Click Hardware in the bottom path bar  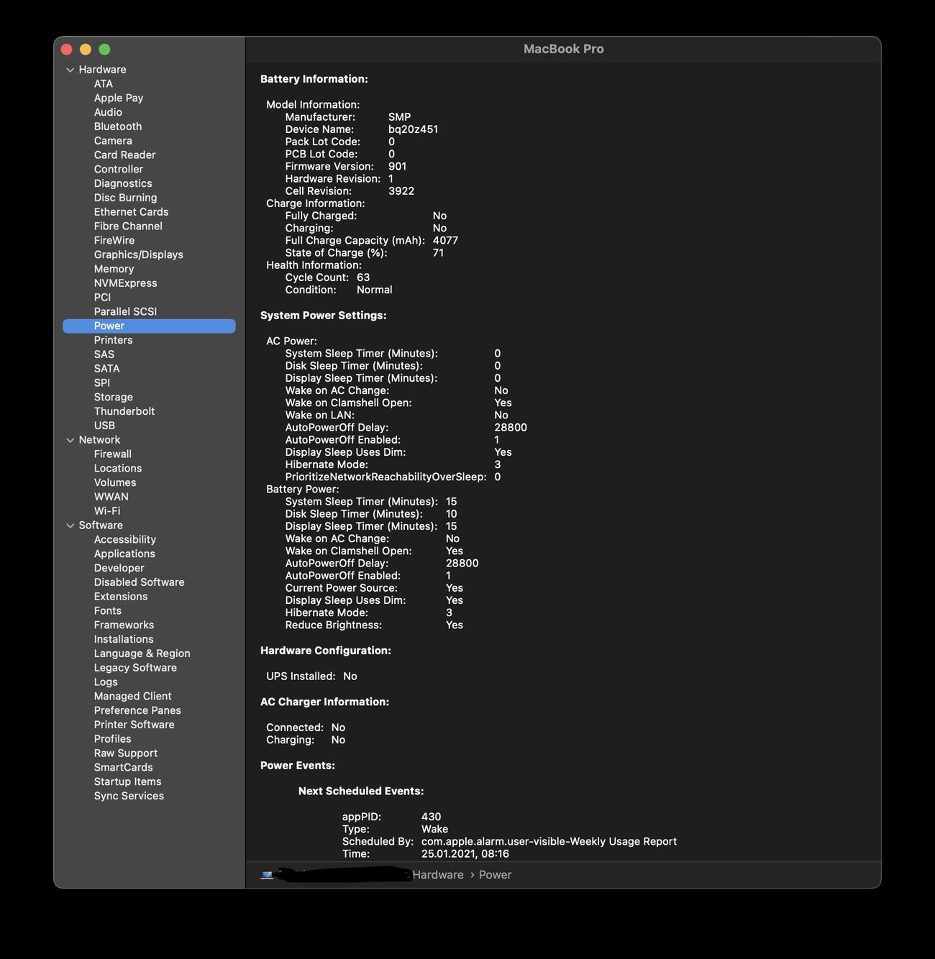click(x=438, y=875)
